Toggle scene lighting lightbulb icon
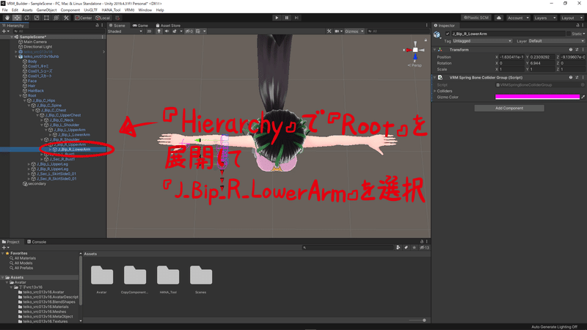The image size is (587, 330). (x=158, y=32)
